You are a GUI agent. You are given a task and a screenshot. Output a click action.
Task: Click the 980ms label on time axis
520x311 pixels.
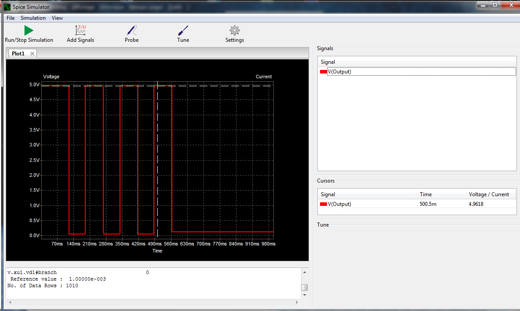[x=268, y=244]
